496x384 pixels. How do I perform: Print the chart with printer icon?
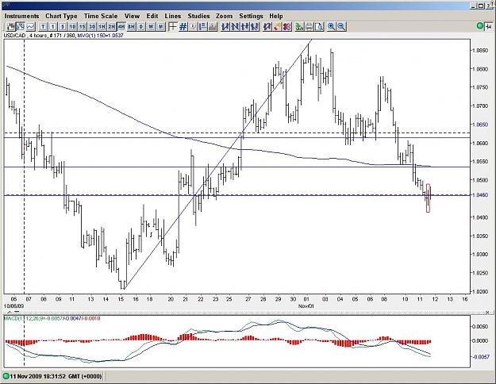309,26
